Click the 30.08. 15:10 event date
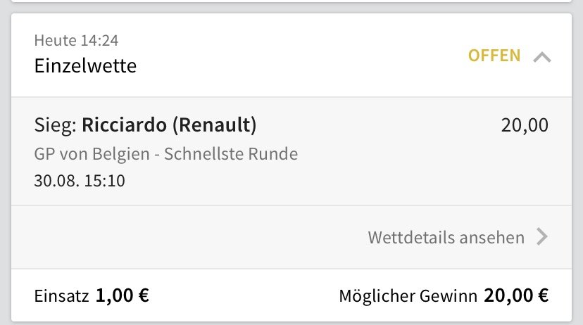This screenshot has width=583, height=325. click(80, 181)
